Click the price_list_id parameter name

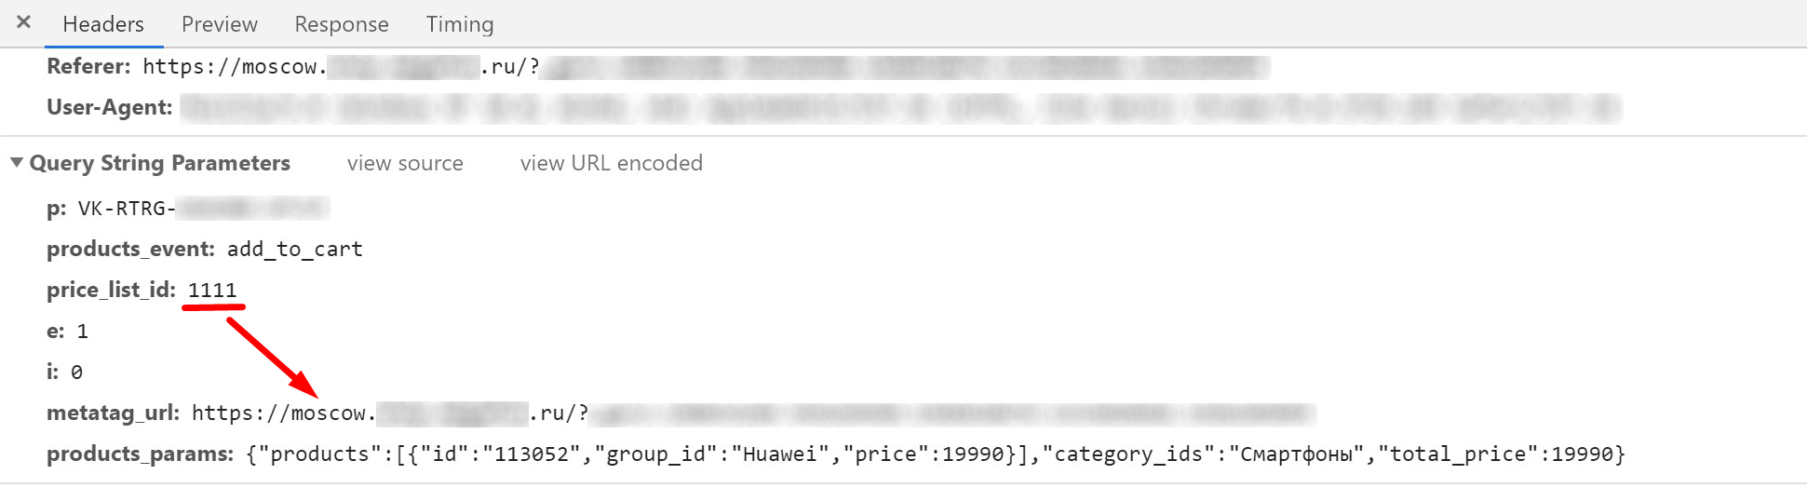111,290
